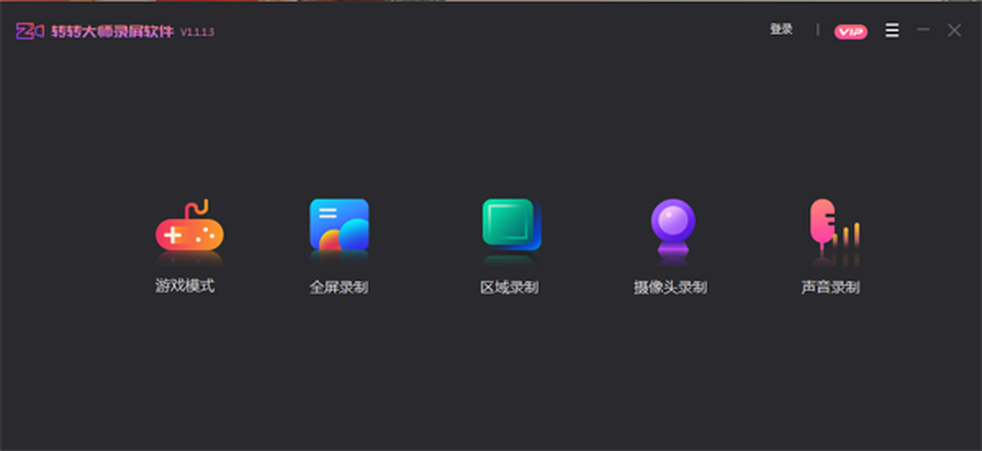Image resolution: width=982 pixels, height=451 pixels.
Task: Choose the green region recording icon
Action: coord(511,224)
